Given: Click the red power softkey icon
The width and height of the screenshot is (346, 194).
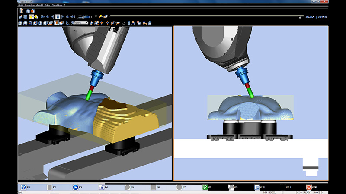Looking at the screenshot, I should (309, 187).
